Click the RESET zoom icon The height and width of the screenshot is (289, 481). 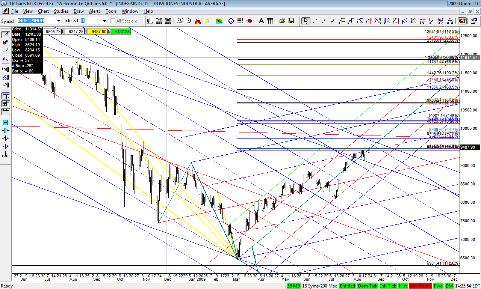pyautogui.click(x=6, y=154)
